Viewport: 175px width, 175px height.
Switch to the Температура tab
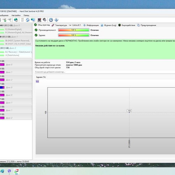pyautogui.click(x=59, y=25)
